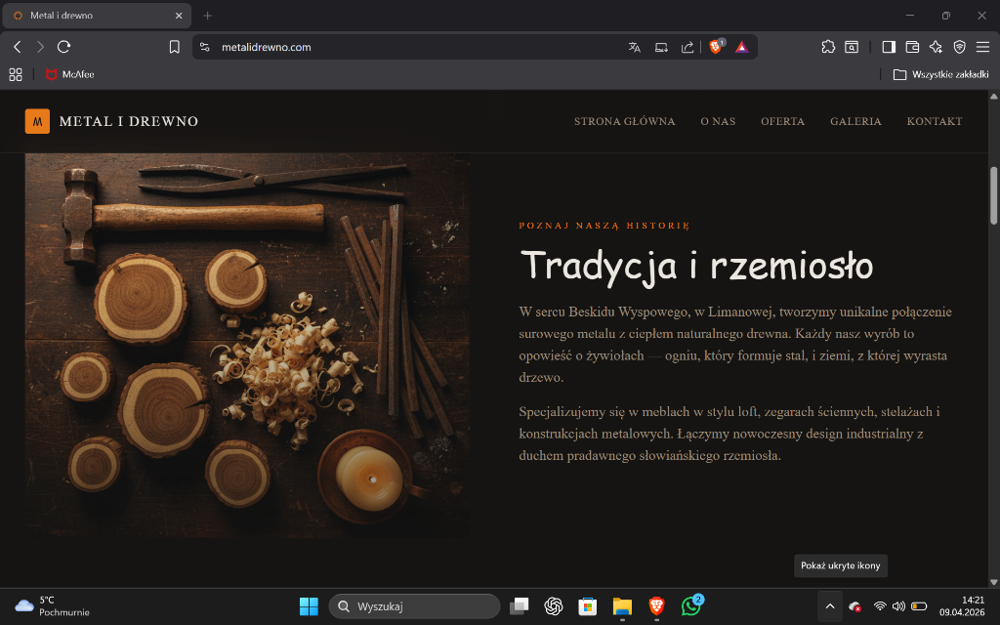Click the page vertical scrollbar thumb

click(993, 195)
